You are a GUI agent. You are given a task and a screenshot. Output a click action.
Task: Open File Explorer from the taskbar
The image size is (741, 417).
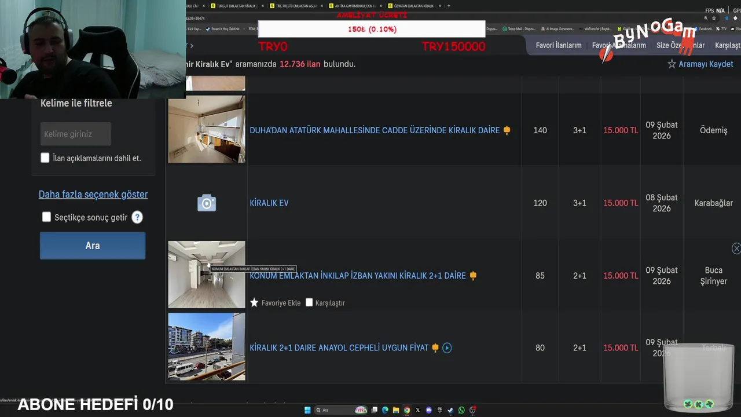[396, 410]
